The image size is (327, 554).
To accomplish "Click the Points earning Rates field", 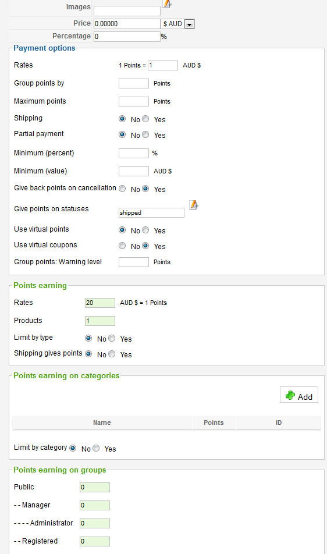I will coord(100,303).
